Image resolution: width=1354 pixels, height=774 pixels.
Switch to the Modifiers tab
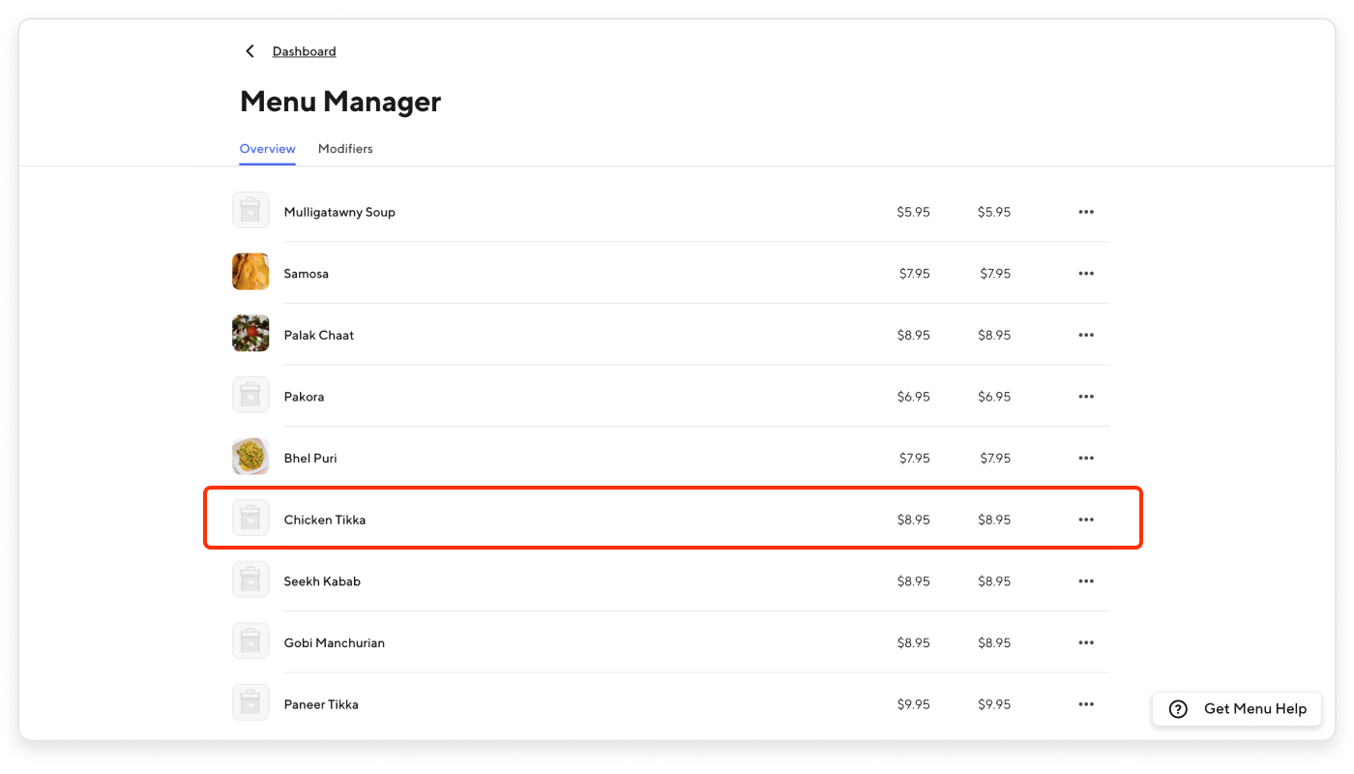pos(345,148)
